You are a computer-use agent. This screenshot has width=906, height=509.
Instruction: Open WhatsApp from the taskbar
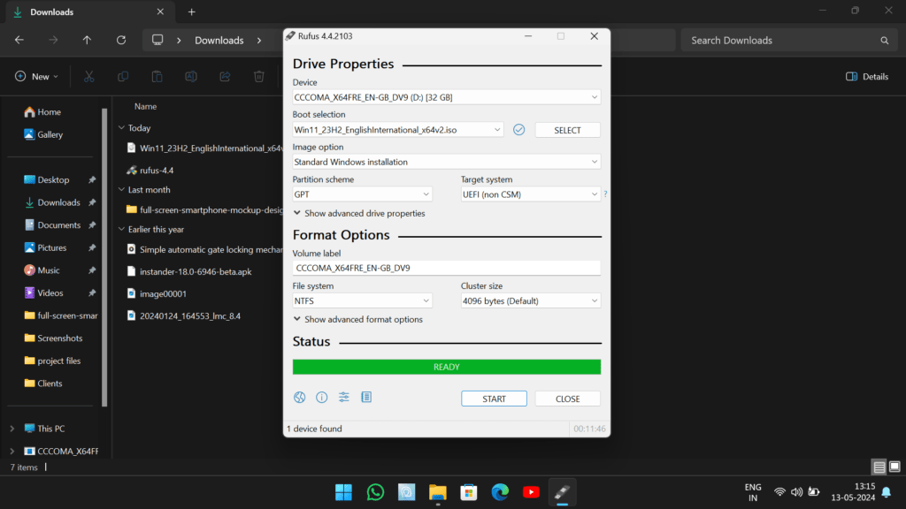click(x=375, y=492)
